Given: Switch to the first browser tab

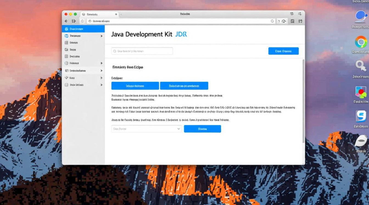Looking at the screenshot, I should click(x=97, y=14).
